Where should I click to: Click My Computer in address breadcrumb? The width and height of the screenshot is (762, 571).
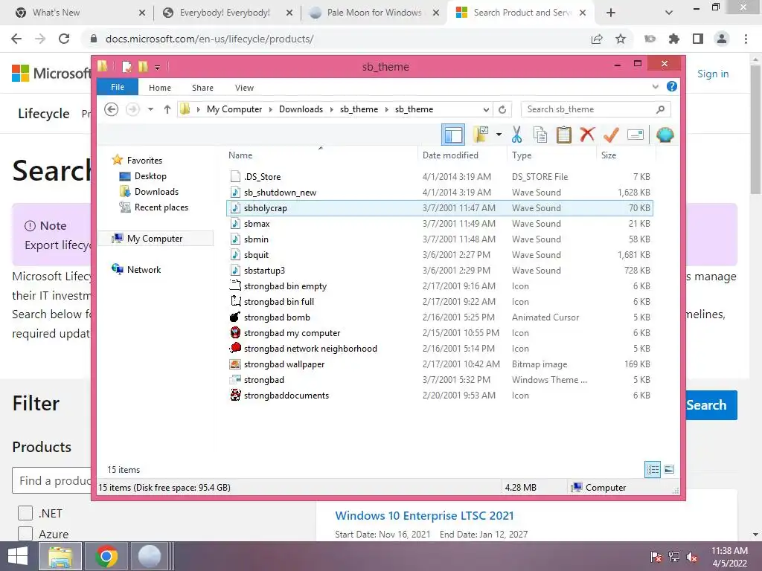(234, 109)
